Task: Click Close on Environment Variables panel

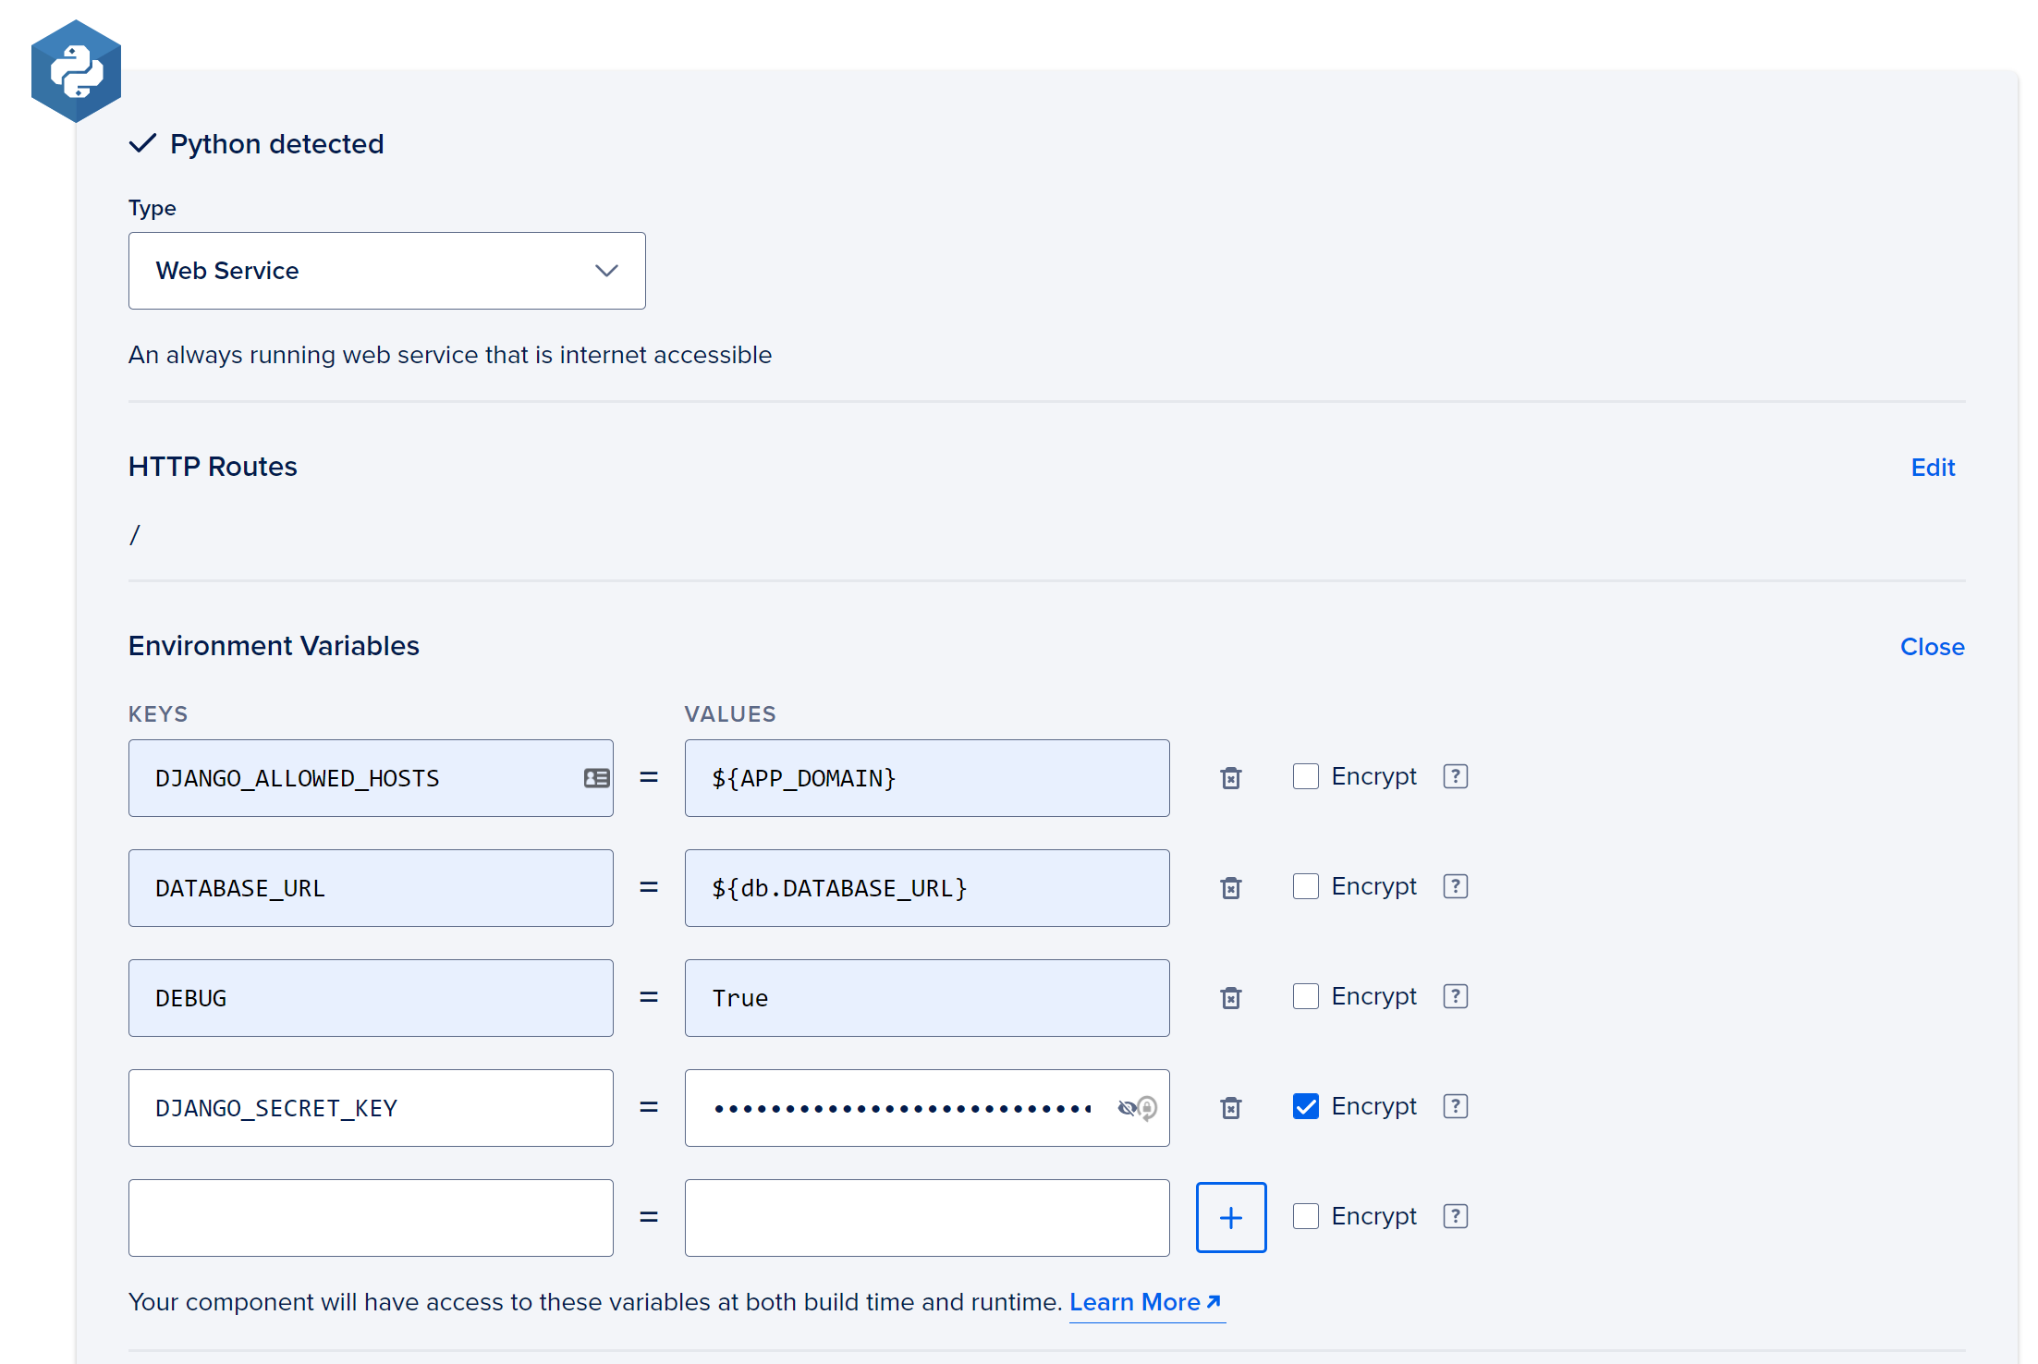Action: point(1933,645)
